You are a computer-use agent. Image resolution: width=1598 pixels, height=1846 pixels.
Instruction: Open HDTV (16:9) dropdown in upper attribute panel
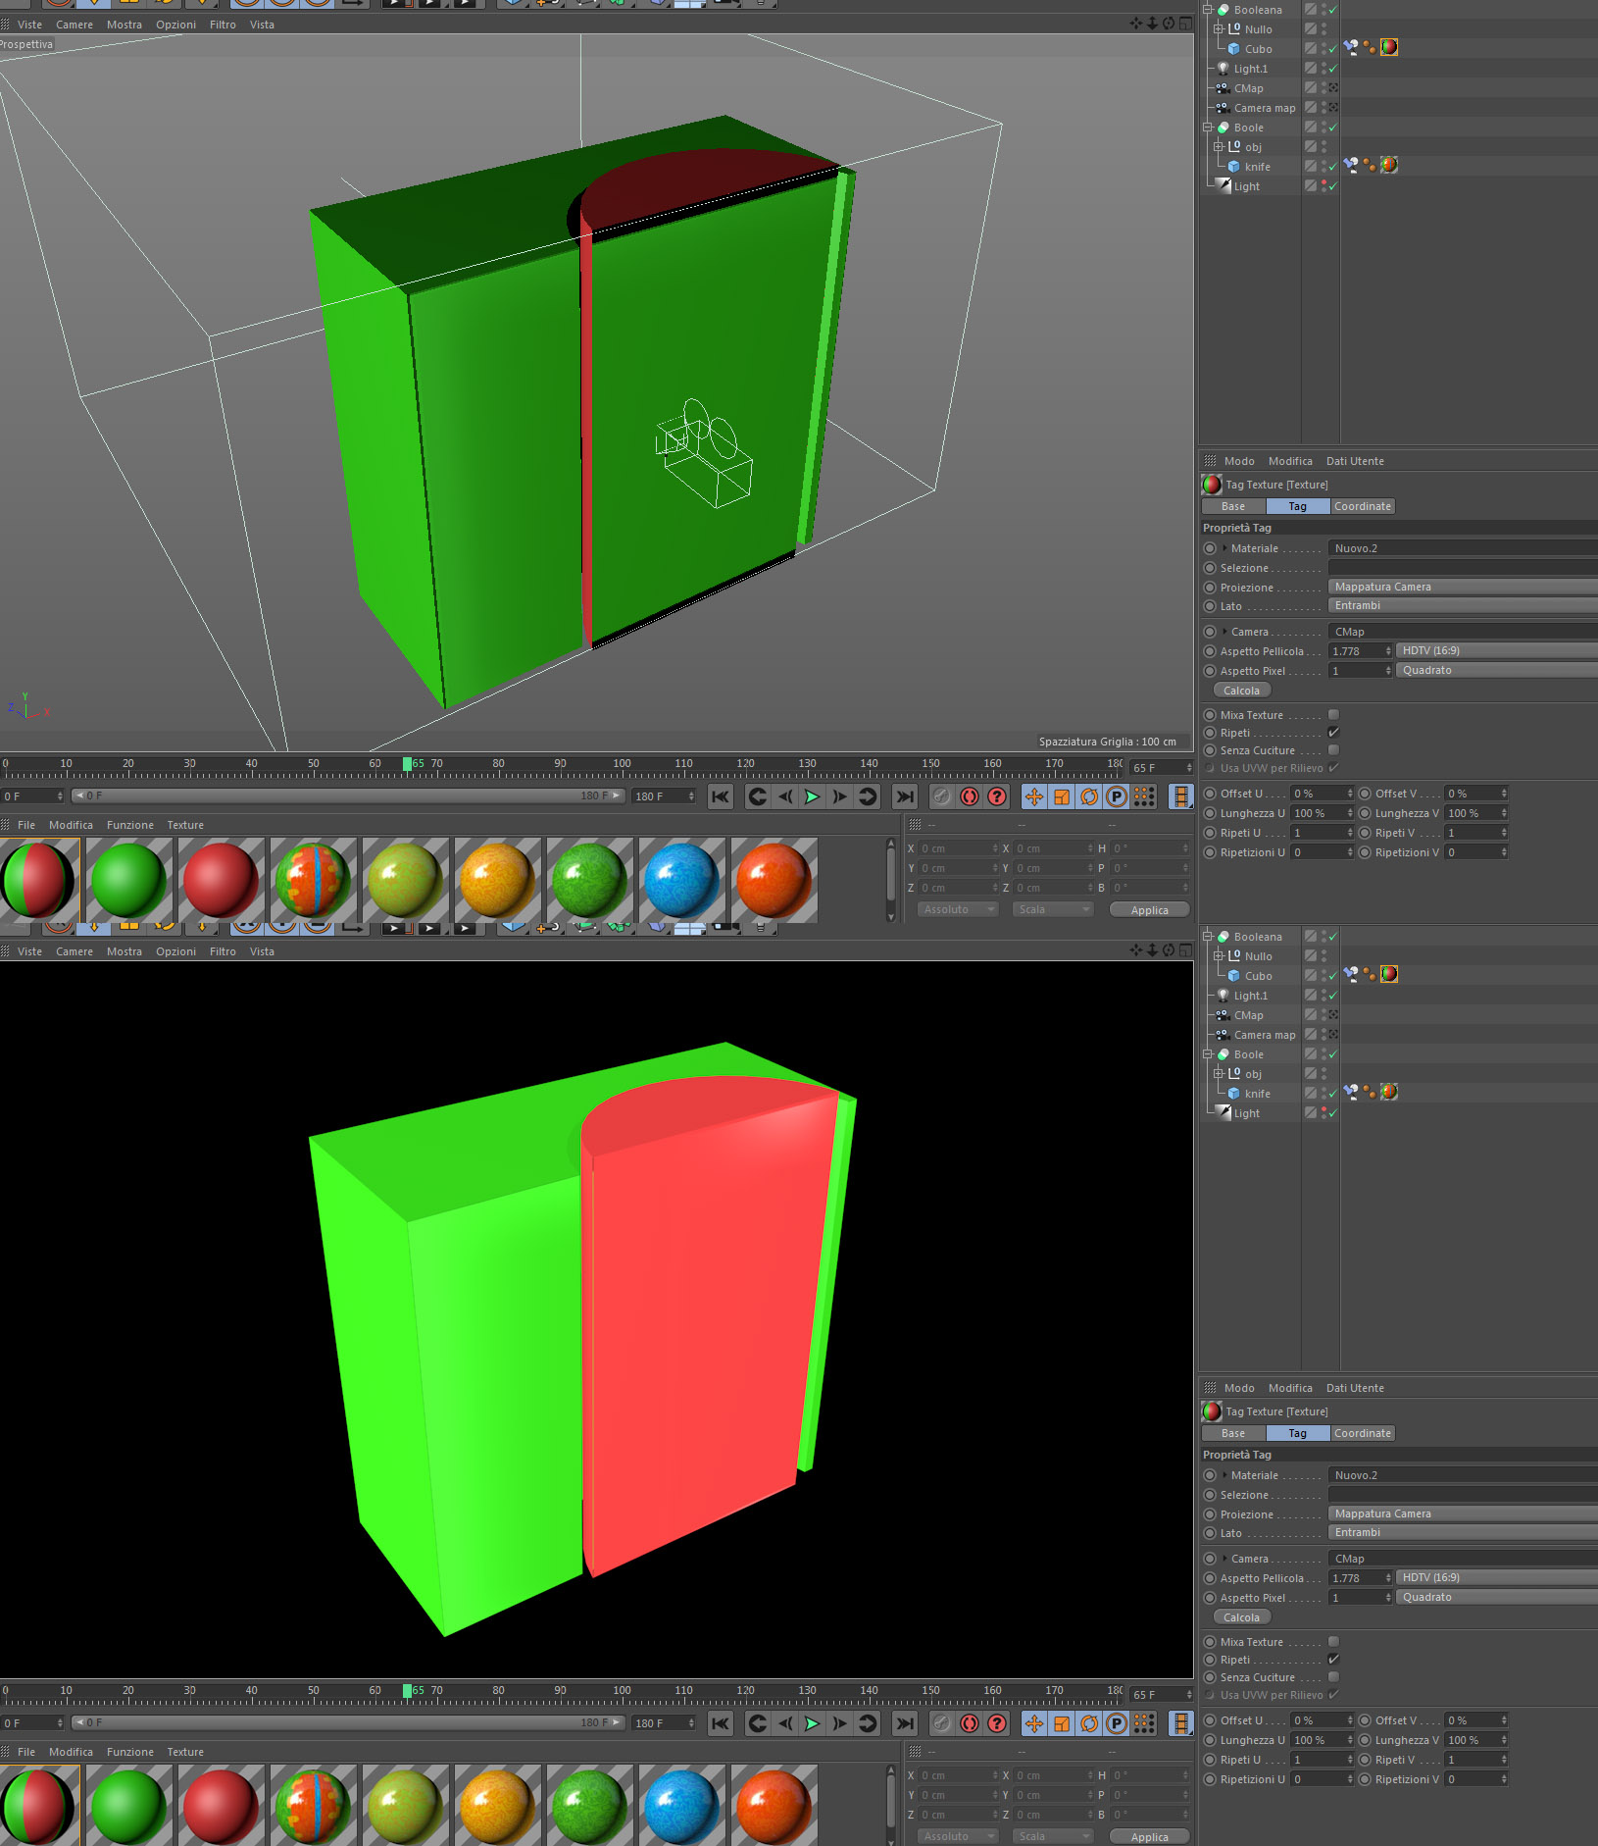point(1497,650)
